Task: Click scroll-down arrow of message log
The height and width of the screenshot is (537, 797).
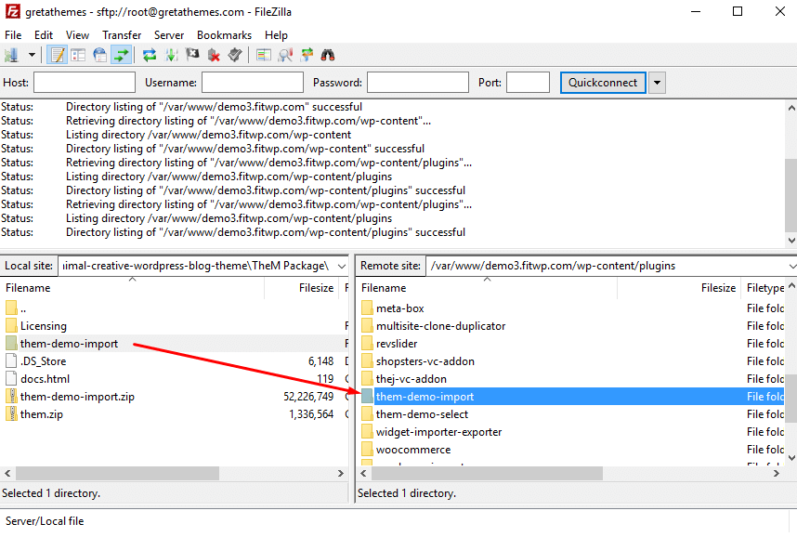Action: (x=790, y=241)
